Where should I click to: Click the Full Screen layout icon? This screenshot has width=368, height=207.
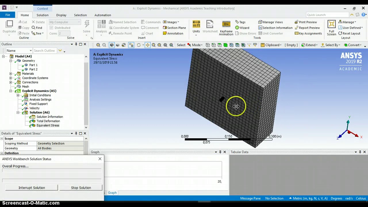(331, 28)
